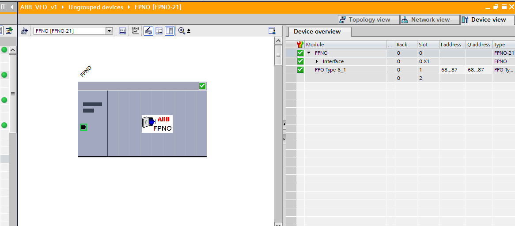The height and width of the screenshot is (226, 515).
Task: Collapse the FPNO module tree row
Action: pyautogui.click(x=309, y=53)
